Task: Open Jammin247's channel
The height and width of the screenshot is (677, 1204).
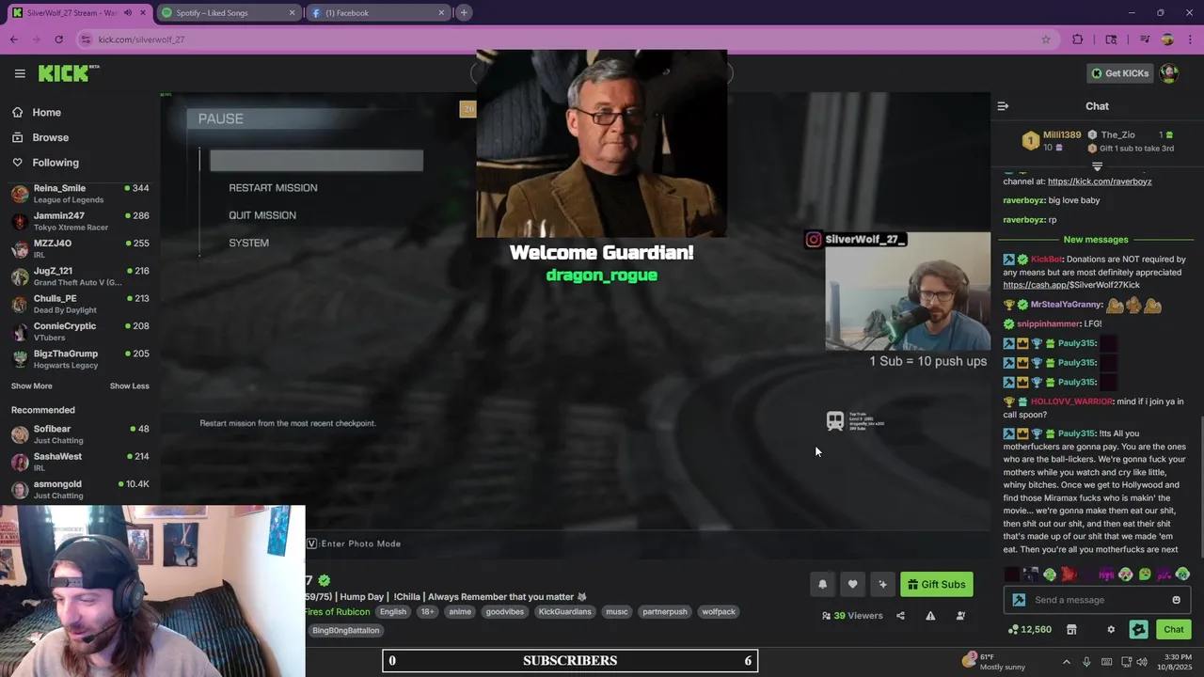Action: click(80, 221)
